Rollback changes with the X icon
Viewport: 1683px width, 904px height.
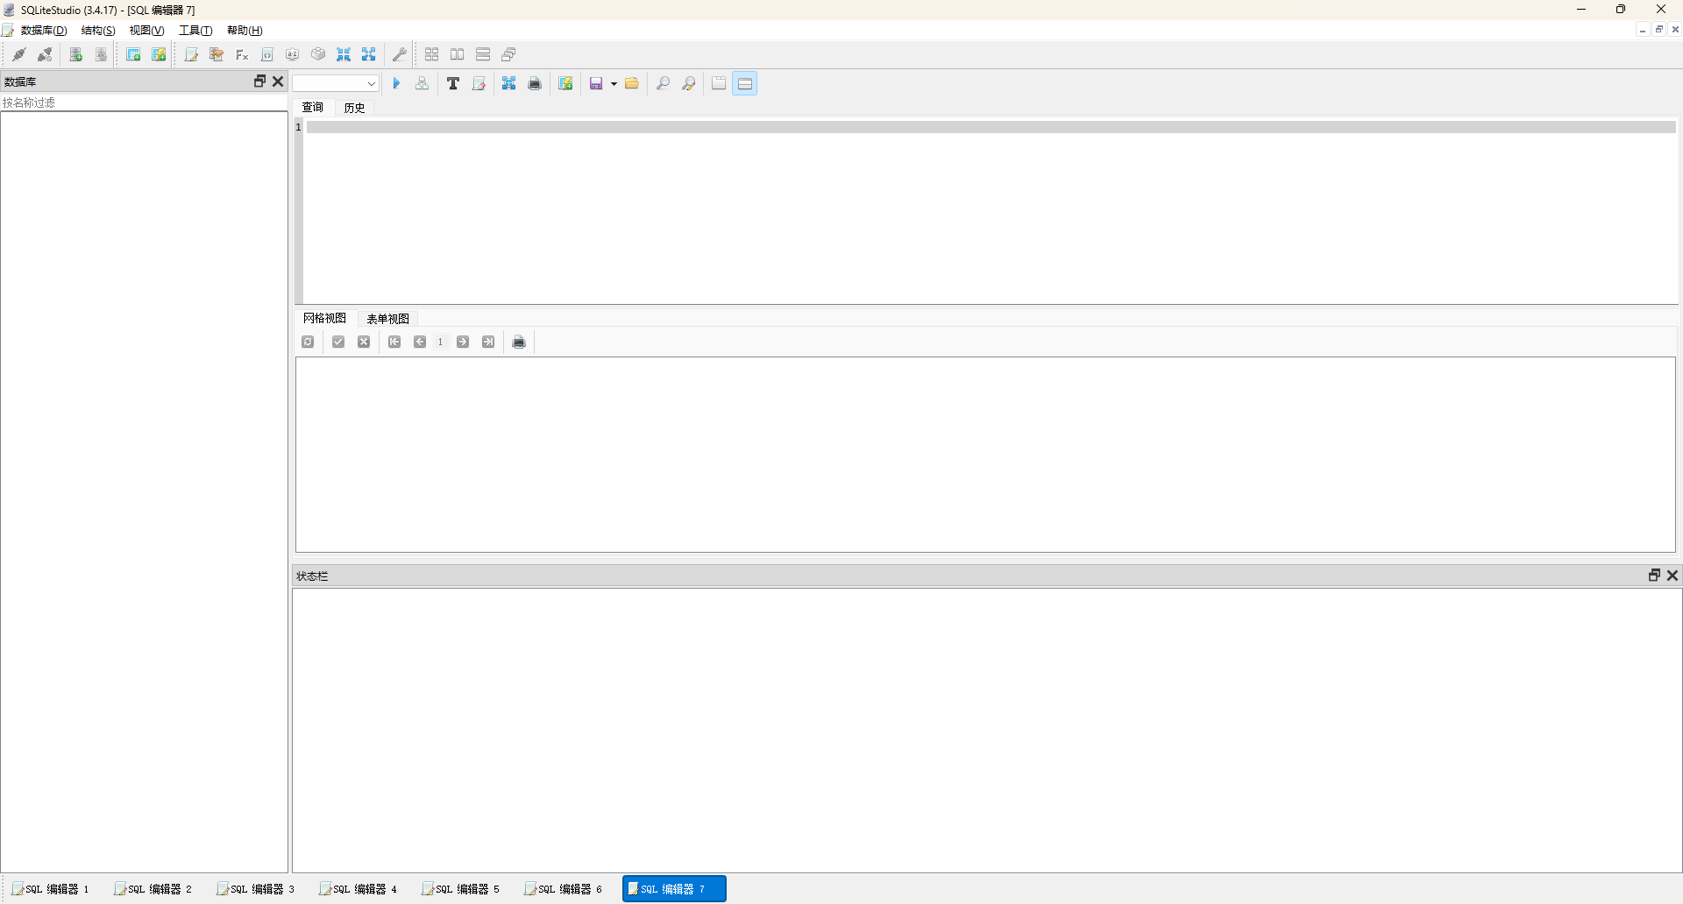click(364, 342)
